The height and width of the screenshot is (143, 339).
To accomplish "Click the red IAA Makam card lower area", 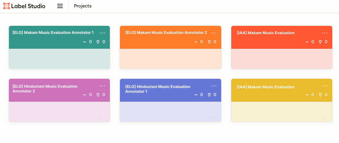I will coord(281,59).
